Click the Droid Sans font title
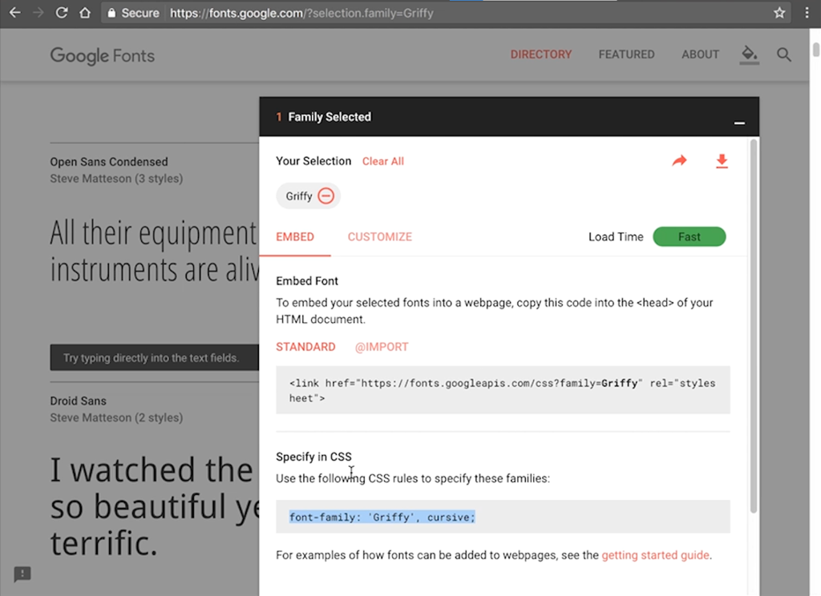Viewport: 821px width, 596px height. [x=78, y=401]
